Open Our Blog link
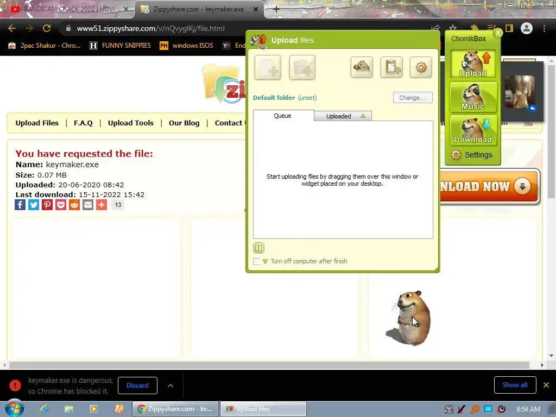The height and width of the screenshot is (417, 556). click(x=184, y=123)
